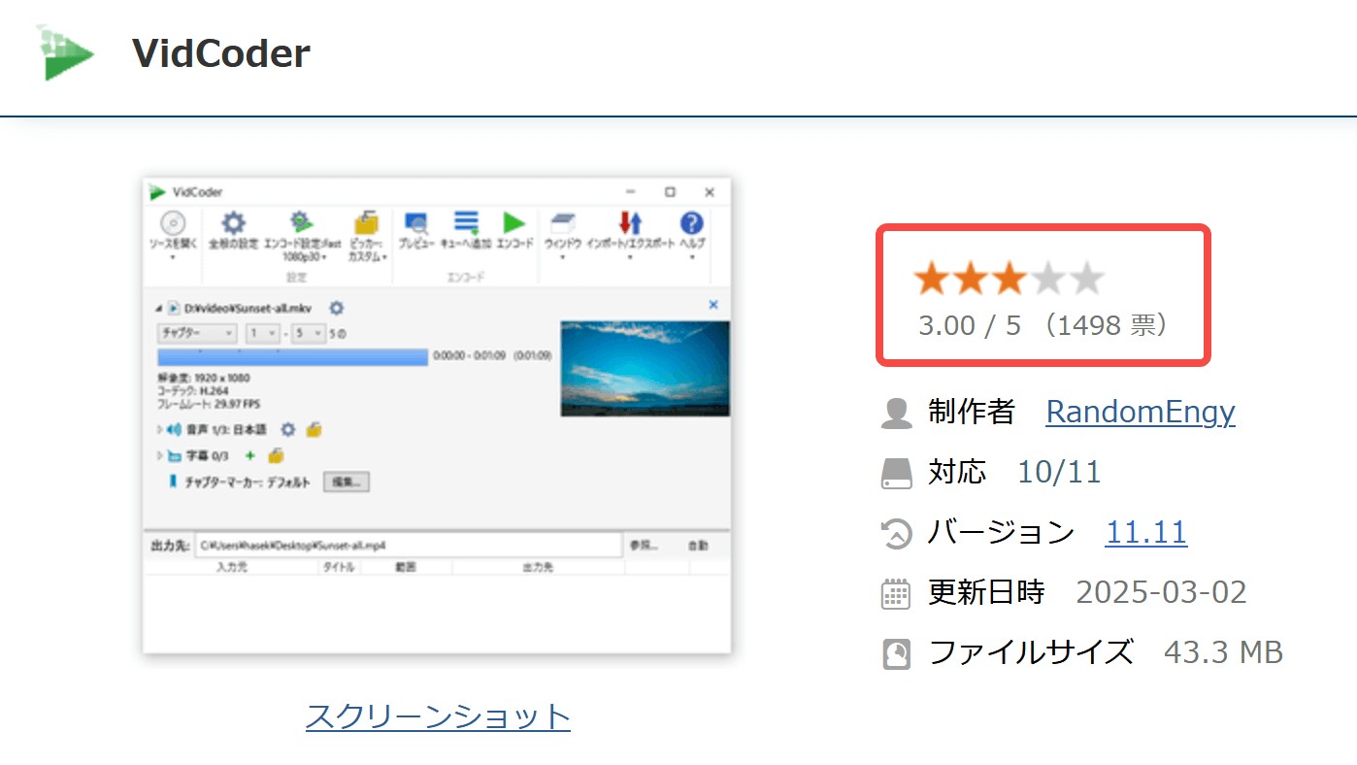Click the 参照... browse button
Screen dimensions: 1357x765
[x=645, y=546]
